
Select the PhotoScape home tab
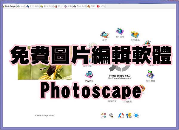point(9,6)
